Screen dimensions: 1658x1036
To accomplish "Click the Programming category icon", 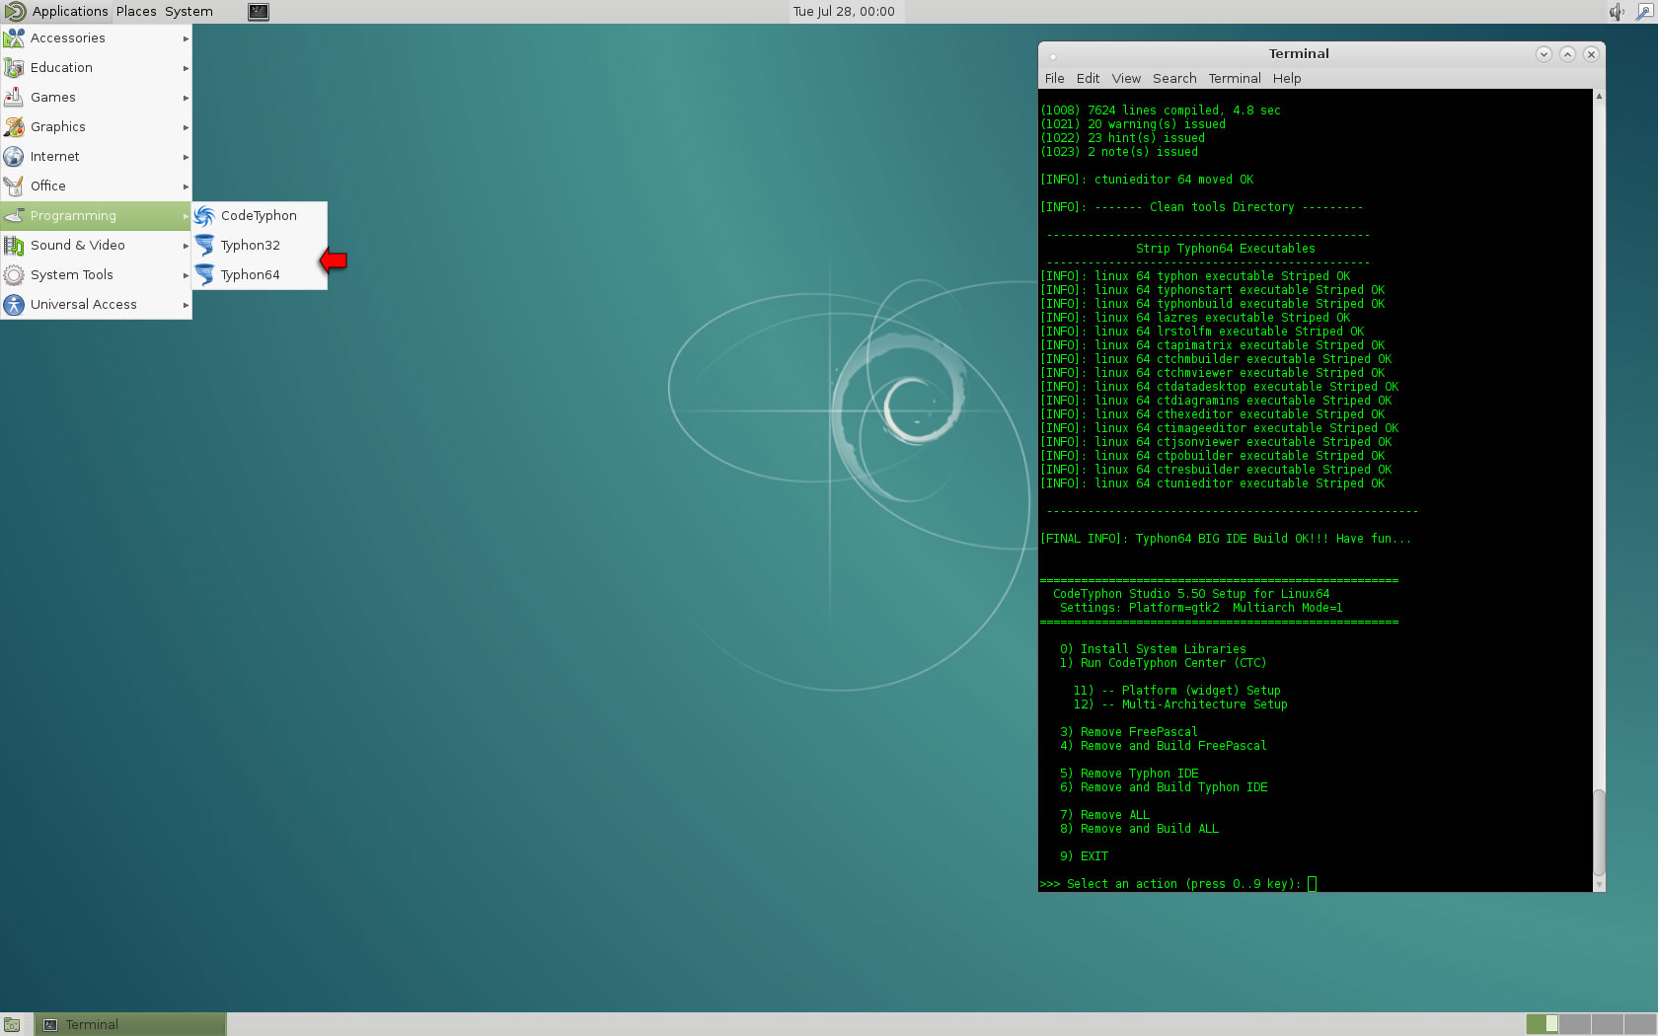I will click(x=14, y=216).
